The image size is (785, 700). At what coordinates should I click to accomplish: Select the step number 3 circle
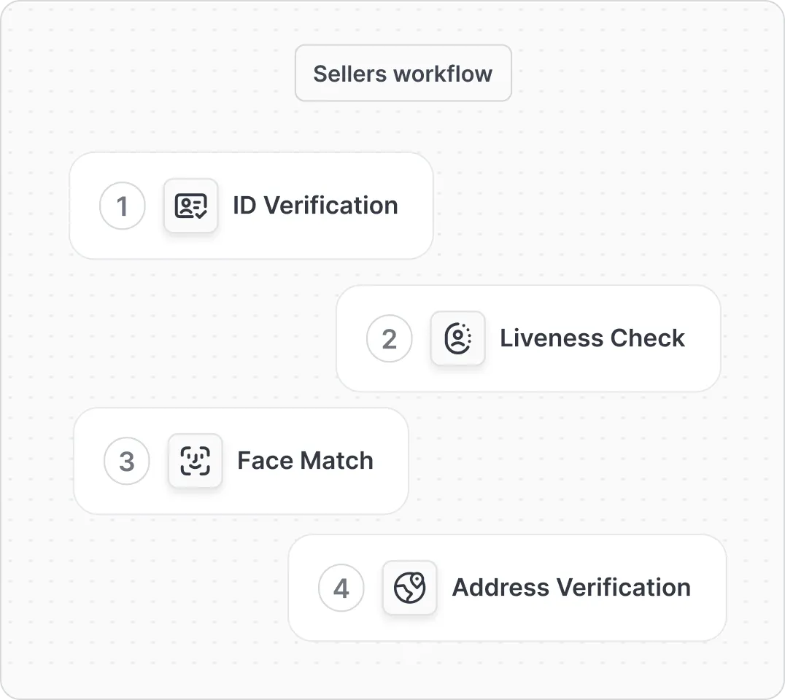tap(127, 461)
